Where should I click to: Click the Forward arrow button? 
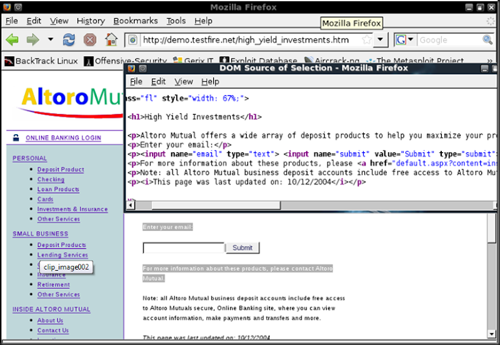point(32,40)
